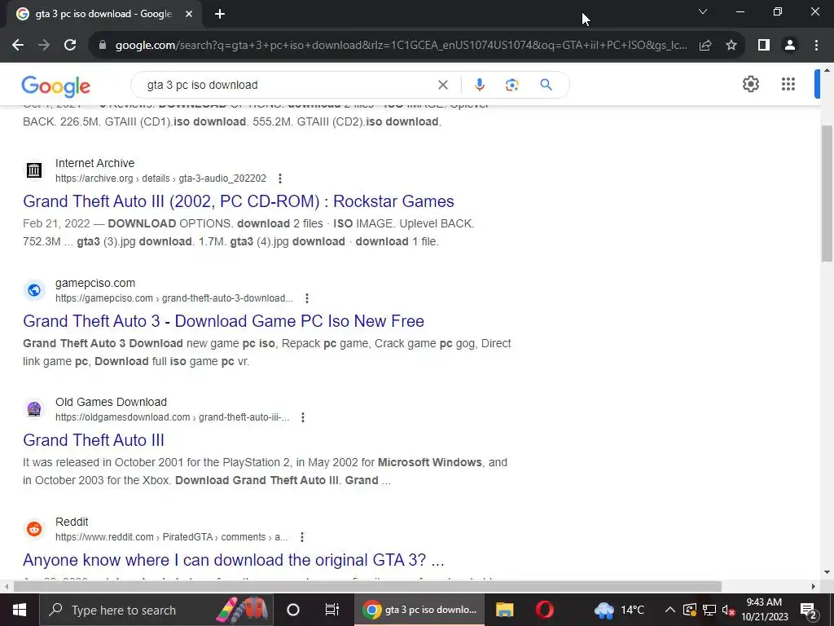This screenshot has height=626, width=834.
Task: Open Old Games Download Grand Theft Auto III link
Action: click(94, 440)
